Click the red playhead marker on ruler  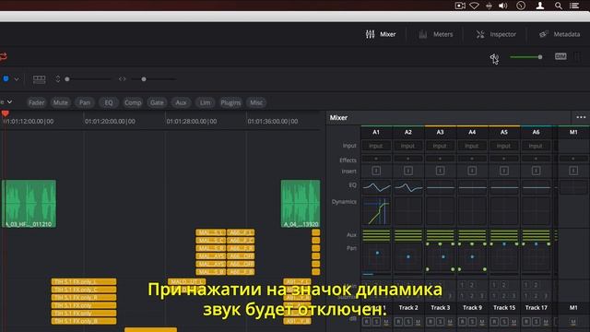pyautogui.click(x=5, y=113)
